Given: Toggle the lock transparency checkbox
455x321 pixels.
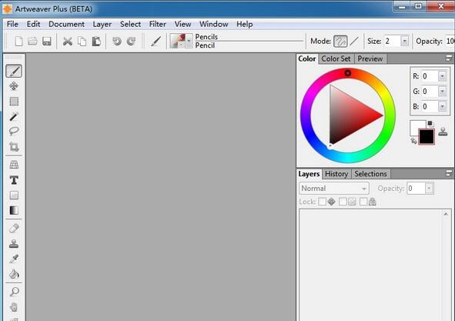Looking at the screenshot, I should pyautogui.click(x=322, y=202).
